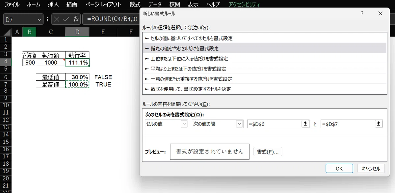The image size is (395, 193).
Task: Click cell showing 111.1%
Action: [77, 62]
